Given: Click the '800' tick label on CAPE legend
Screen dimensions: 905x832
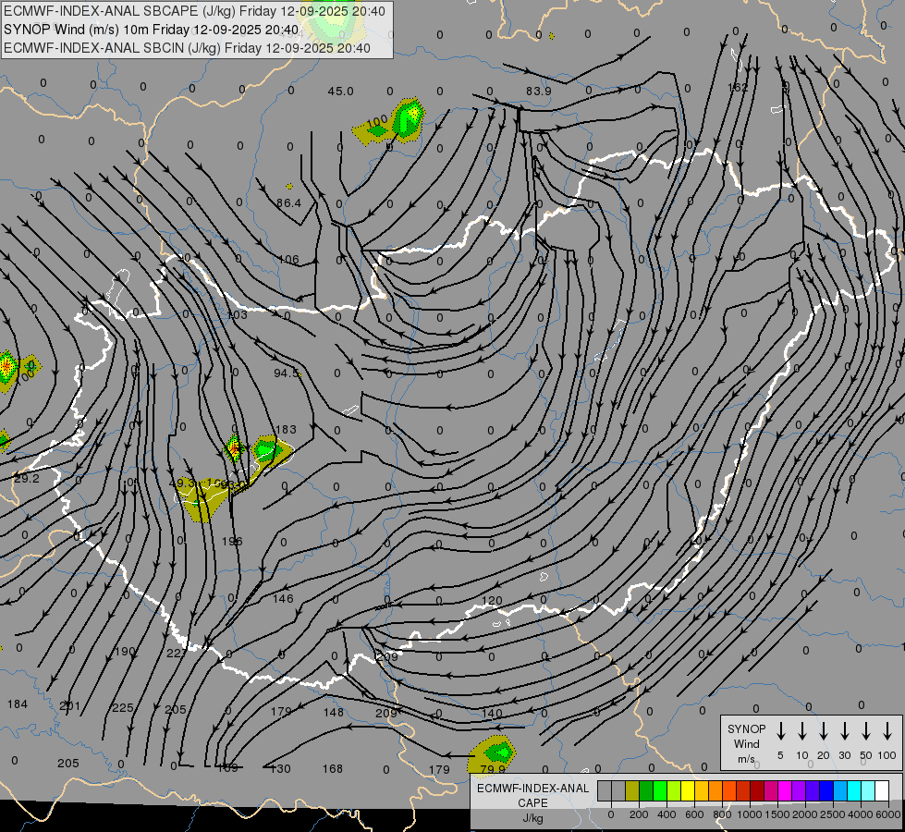Looking at the screenshot, I should pos(722,814).
